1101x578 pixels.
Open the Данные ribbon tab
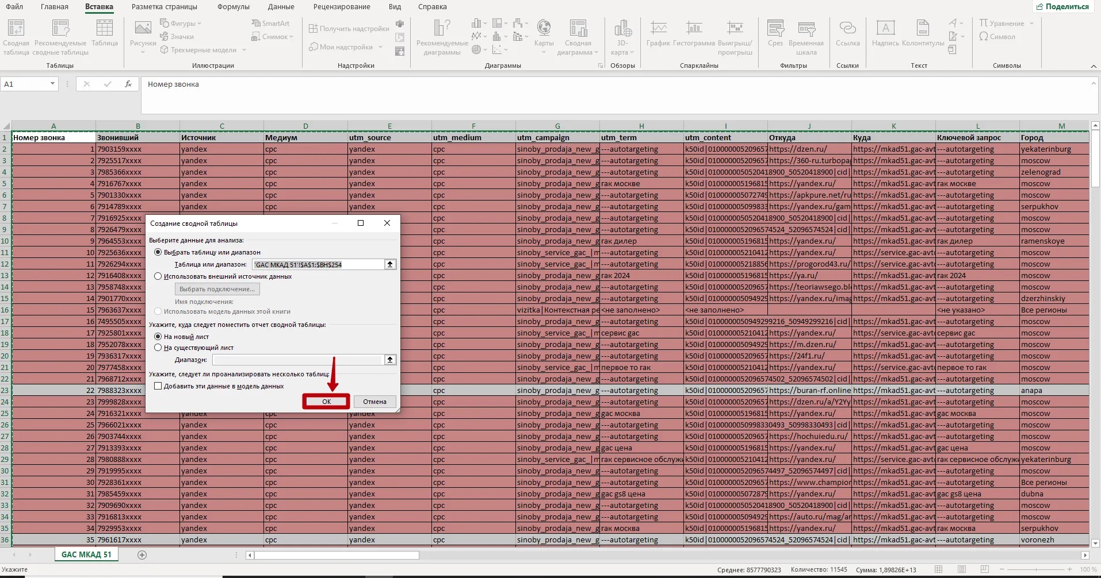tap(281, 7)
